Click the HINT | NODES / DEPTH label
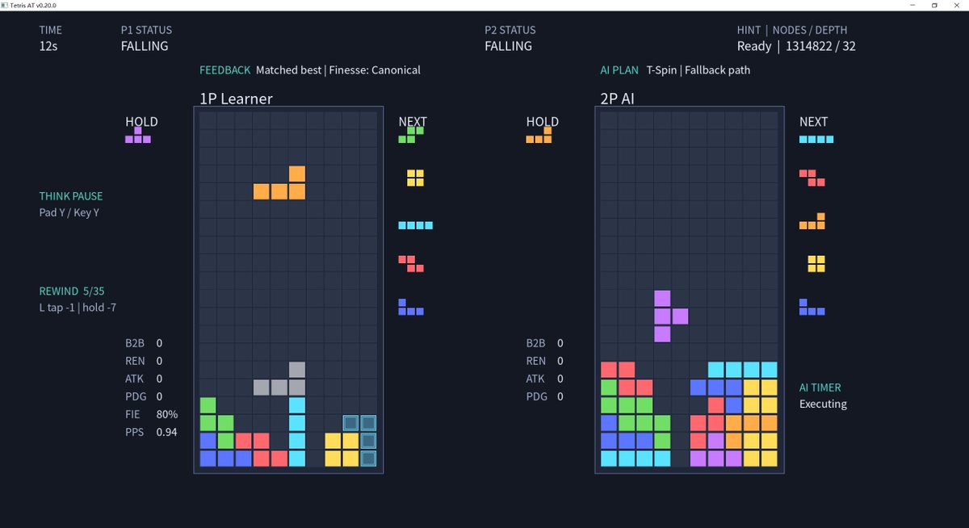 pyautogui.click(x=792, y=30)
